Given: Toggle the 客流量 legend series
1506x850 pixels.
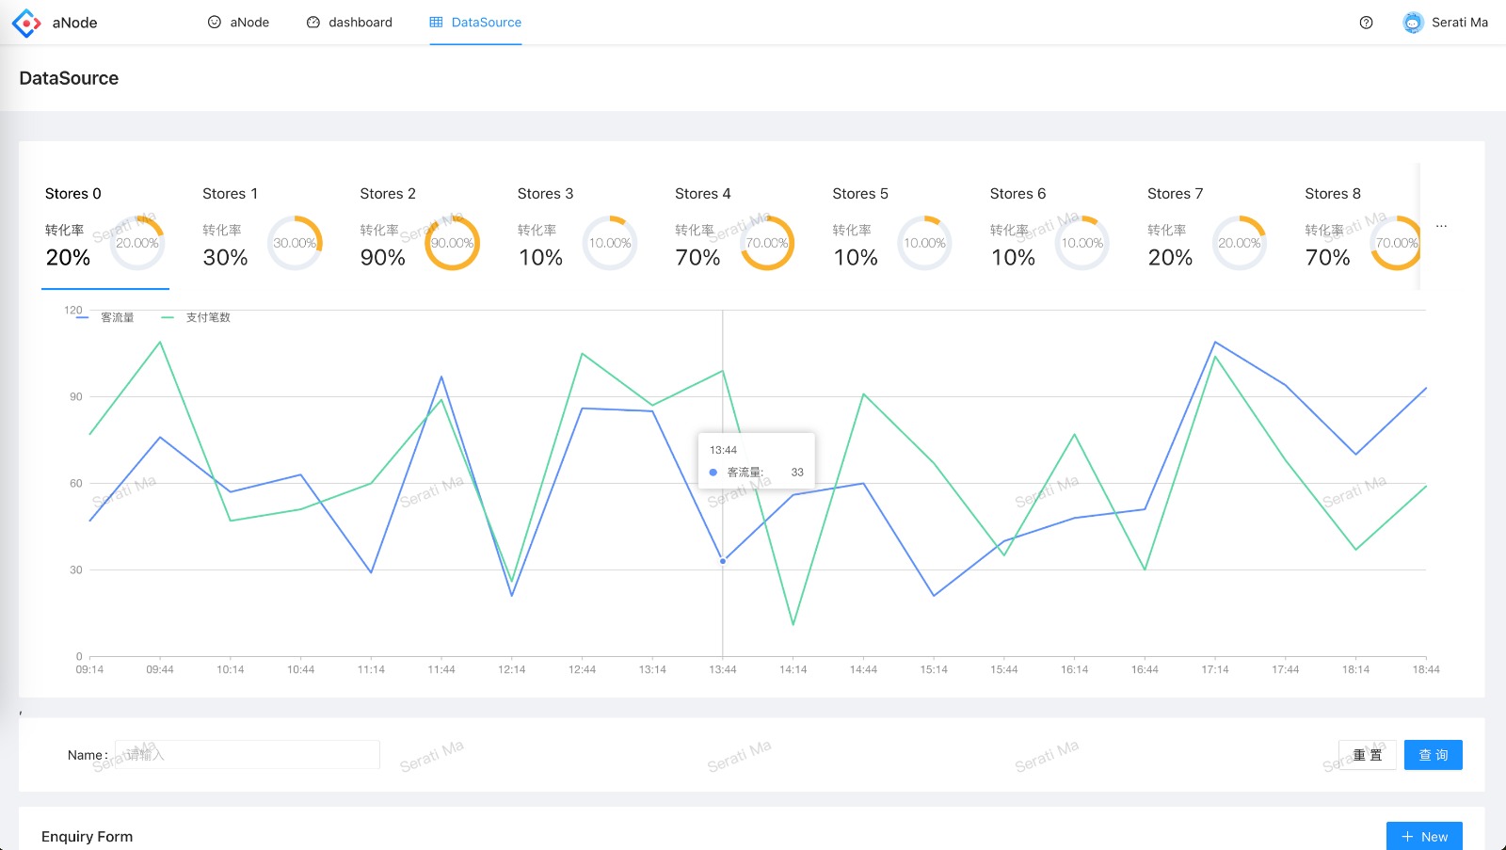Looking at the screenshot, I should click(104, 317).
